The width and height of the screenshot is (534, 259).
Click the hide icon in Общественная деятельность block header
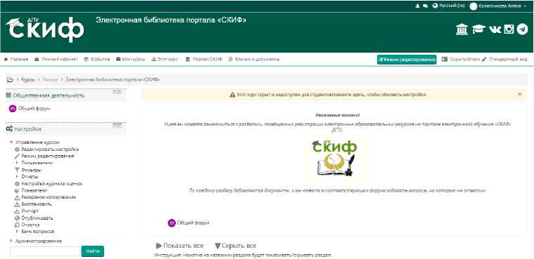(x=115, y=92)
